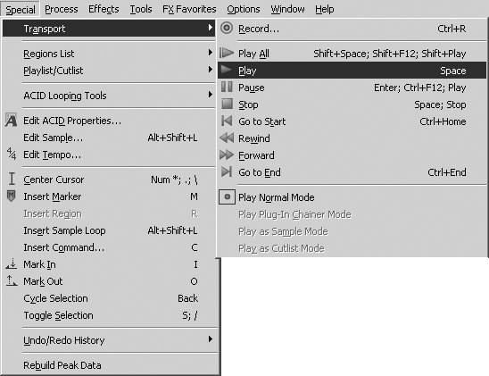Click the Go to Start icon
Screen dimensions: 489x376
[x=227, y=121]
